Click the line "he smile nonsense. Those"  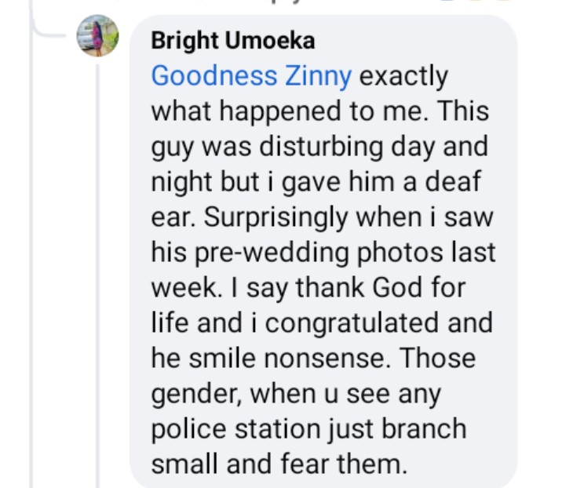(x=312, y=359)
